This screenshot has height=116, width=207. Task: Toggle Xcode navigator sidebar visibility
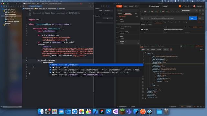point(8,4)
